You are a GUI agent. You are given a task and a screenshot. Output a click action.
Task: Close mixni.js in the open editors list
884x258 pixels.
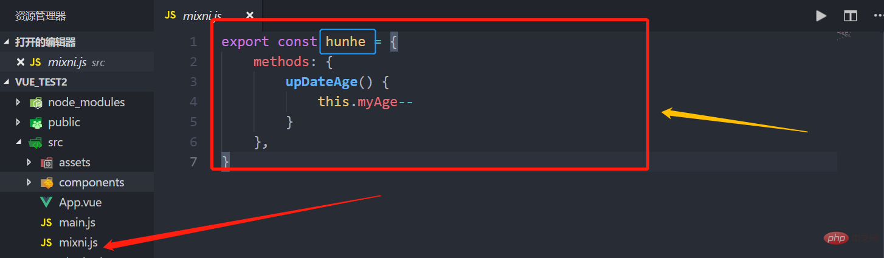[21, 62]
